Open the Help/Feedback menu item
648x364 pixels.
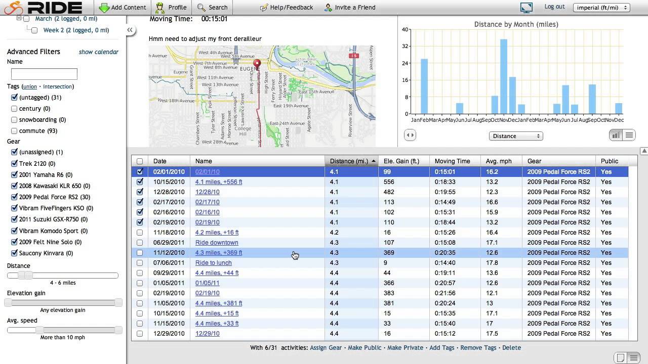click(x=286, y=8)
